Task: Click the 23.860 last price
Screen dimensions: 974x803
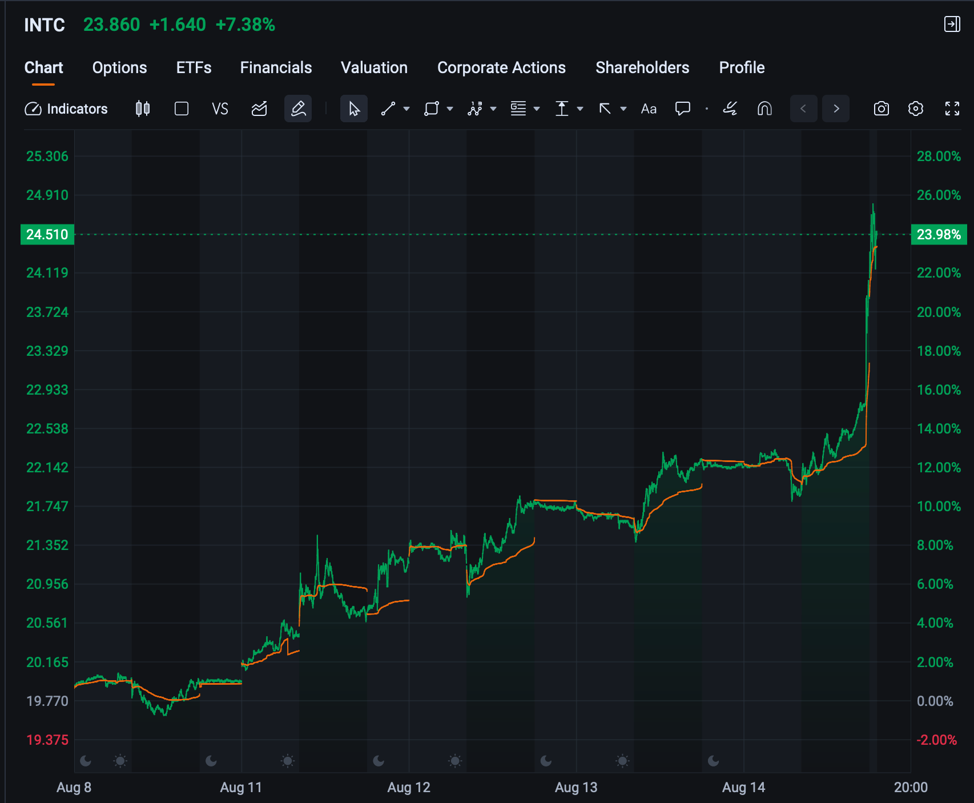Action: point(111,25)
